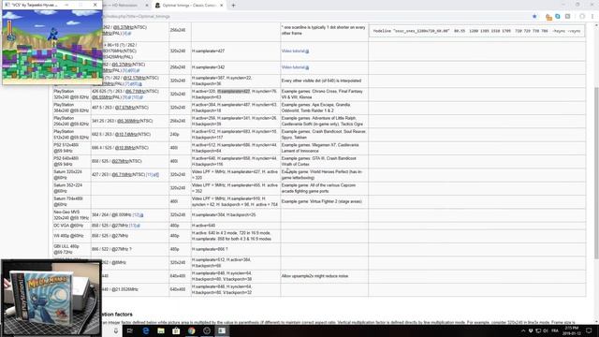This screenshot has height=337, width=599.
Task: Open the @27MHz link in PS2 640x480i row
Action: (120, 161)
